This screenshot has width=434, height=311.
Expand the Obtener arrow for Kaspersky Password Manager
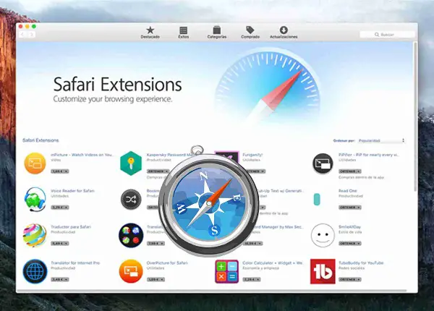[x=166, y=171]
